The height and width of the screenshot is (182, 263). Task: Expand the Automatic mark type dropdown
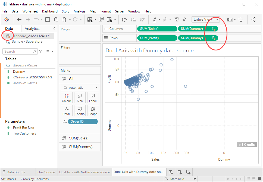pyautogui.click(x=96, y=88)
